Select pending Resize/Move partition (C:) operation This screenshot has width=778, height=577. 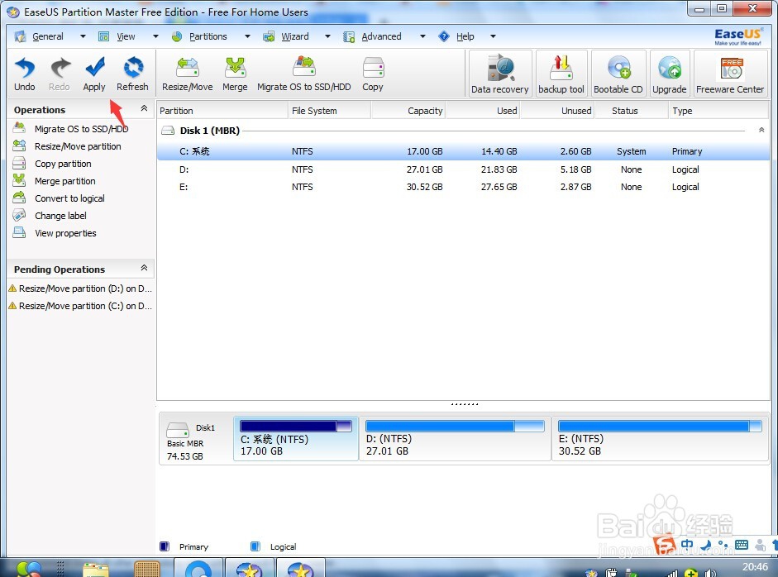tap(80, 306)
